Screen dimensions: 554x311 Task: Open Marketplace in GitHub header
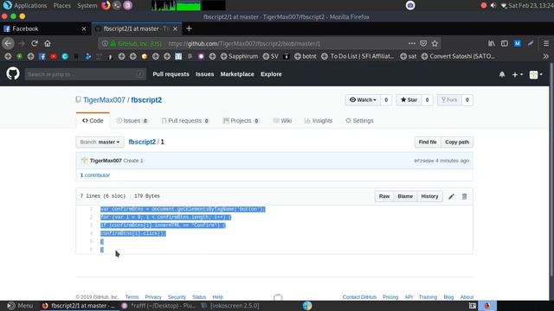click(237, 74)
